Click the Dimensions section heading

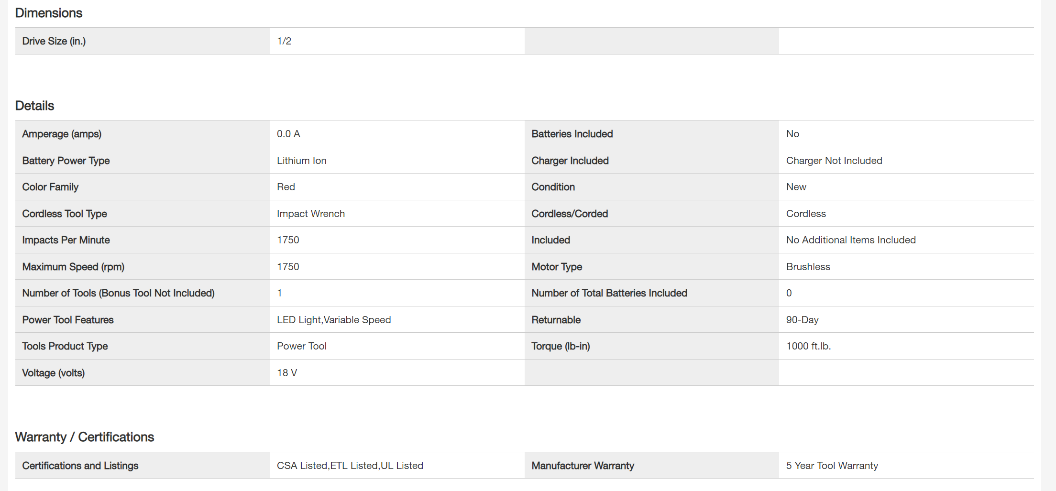49,13
